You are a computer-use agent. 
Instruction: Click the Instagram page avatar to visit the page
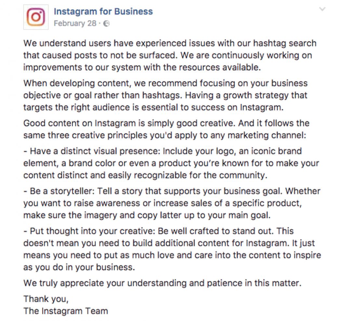36,17
